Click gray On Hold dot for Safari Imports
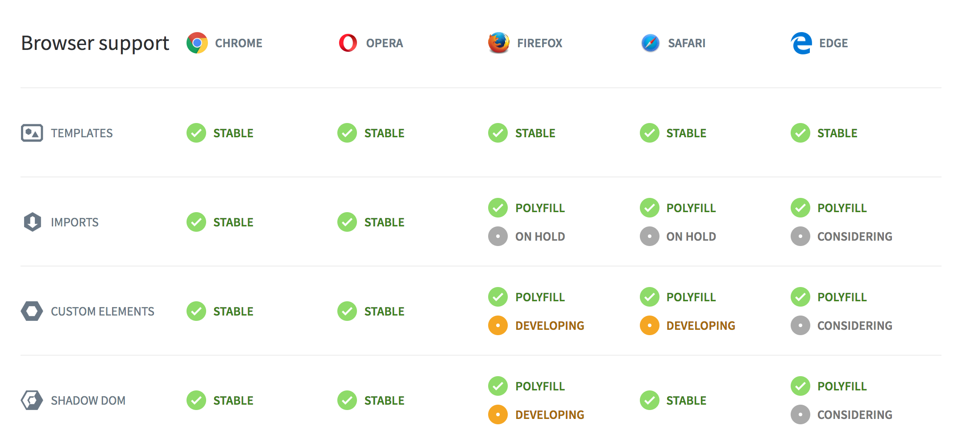 650,236
